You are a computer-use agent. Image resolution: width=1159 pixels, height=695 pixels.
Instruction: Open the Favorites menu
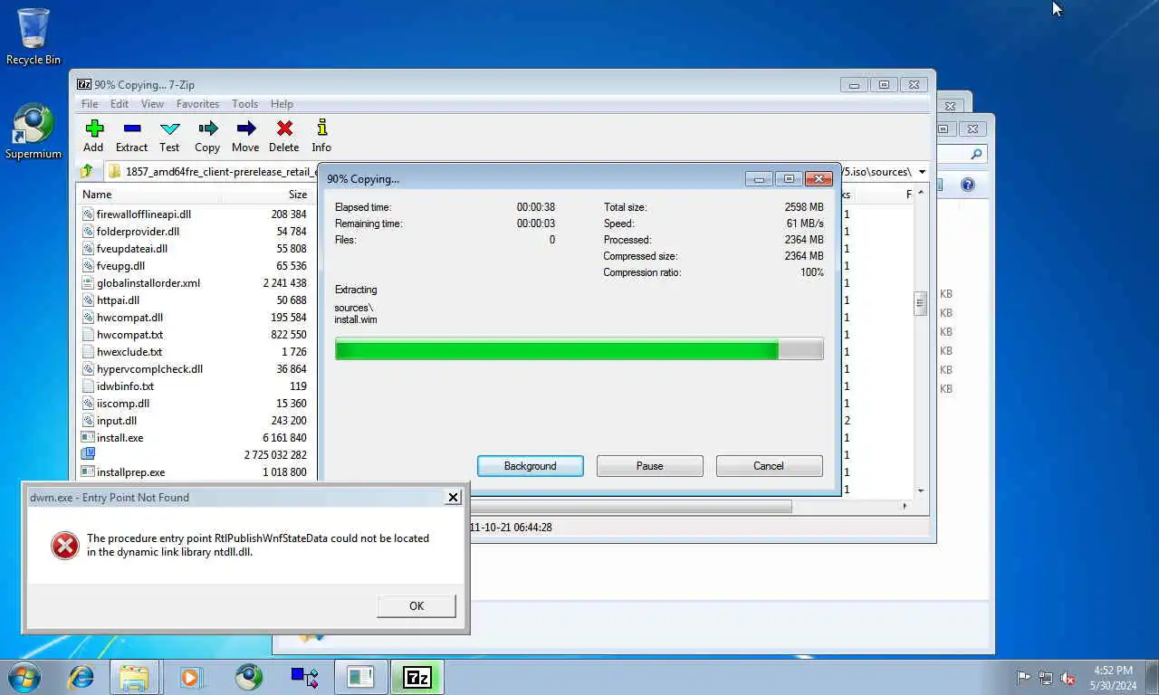pos(197,104)
